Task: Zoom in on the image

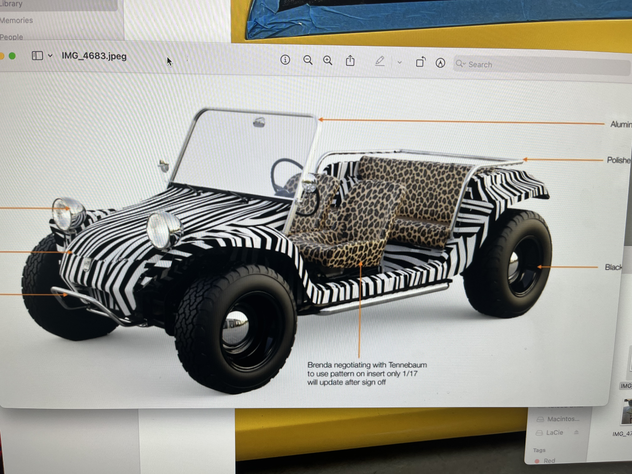Action: point(328,60)
